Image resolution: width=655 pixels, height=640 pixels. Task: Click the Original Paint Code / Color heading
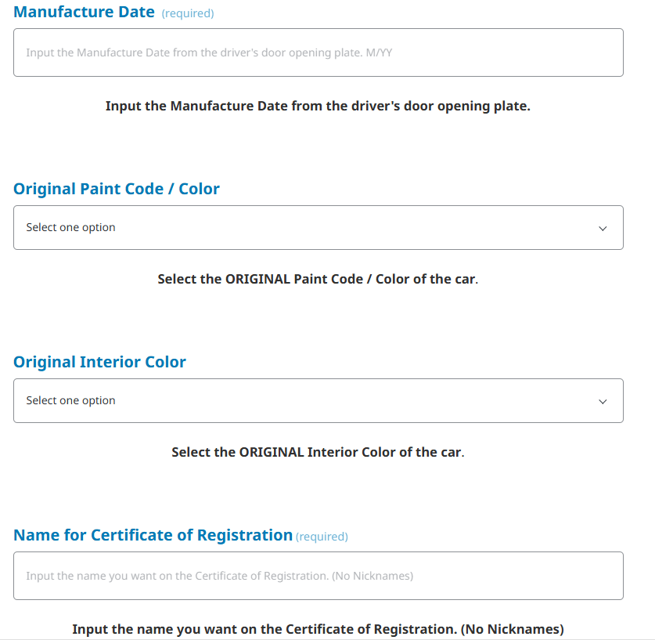click(117, 189)
